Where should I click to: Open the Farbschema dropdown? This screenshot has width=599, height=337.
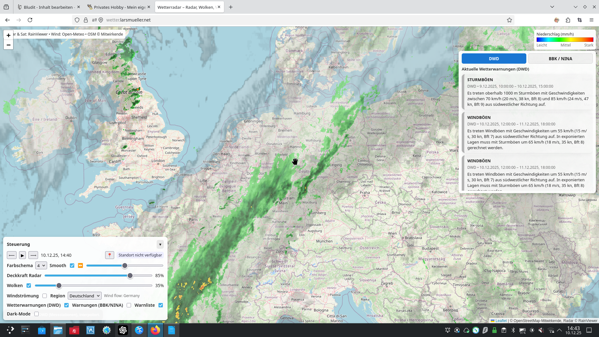(x=41, y=266)
